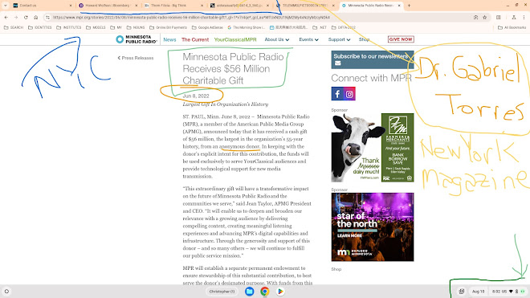The height and width of the screenshot is (298, 530).
Task: Open the All Bookmarks folder
Action: 512,27
